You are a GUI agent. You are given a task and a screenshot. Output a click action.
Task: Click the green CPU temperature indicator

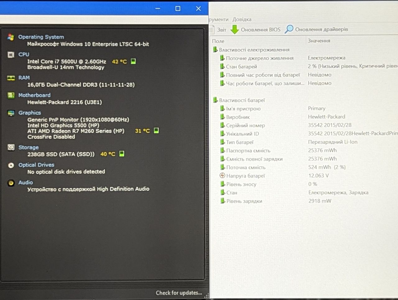pyautogui.click(x=133, y=61)
